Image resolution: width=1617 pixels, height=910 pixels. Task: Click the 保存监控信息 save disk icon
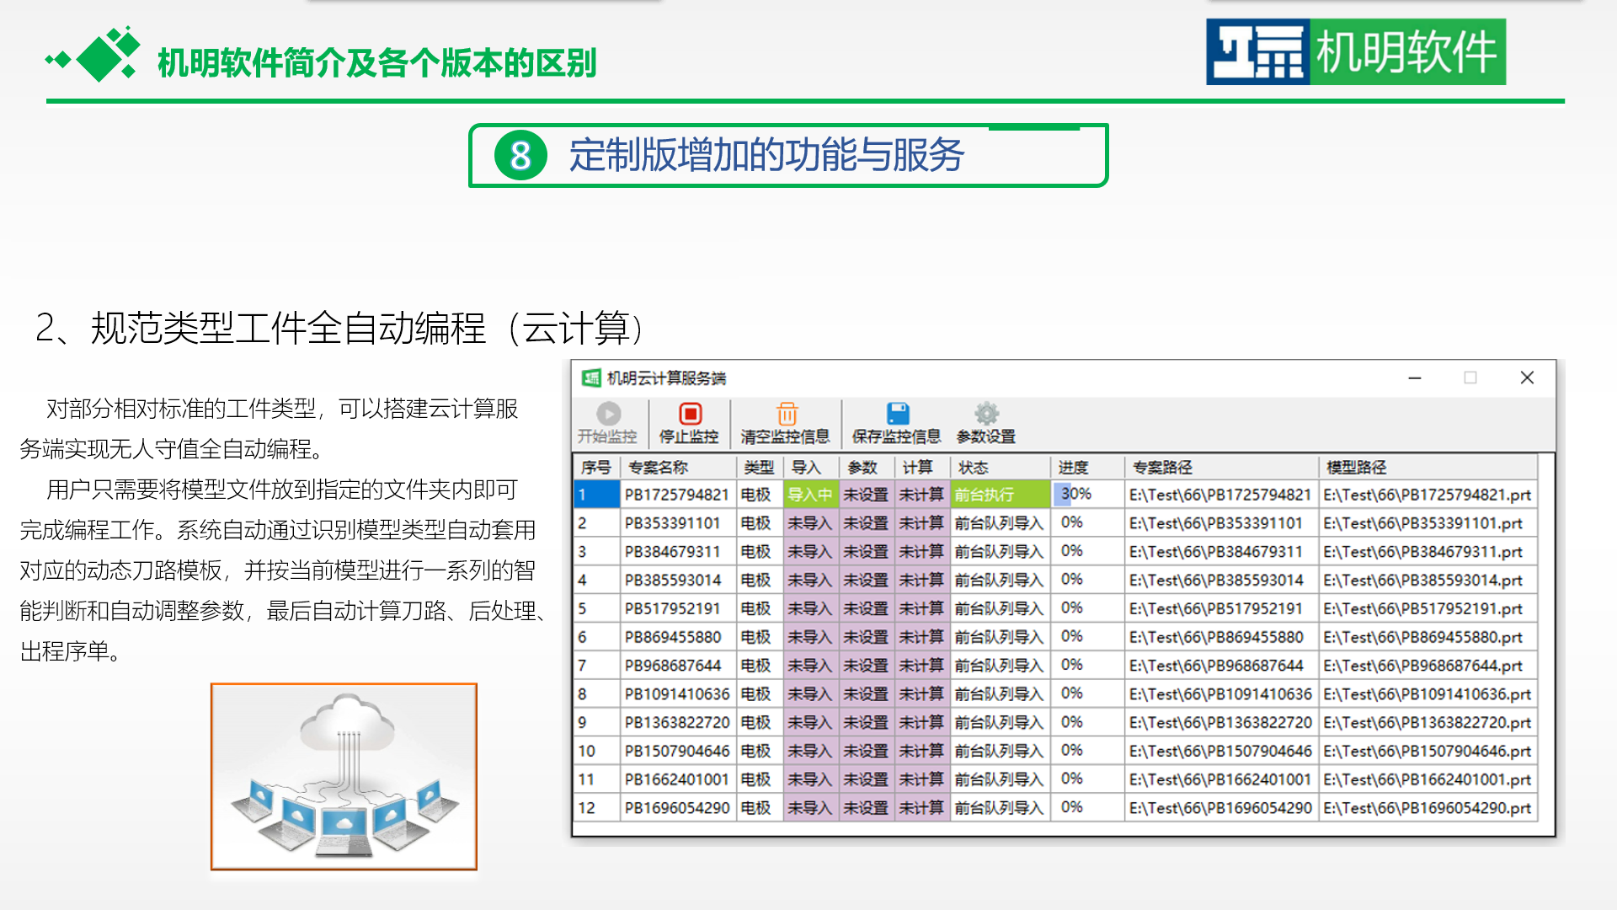(898, 414)
